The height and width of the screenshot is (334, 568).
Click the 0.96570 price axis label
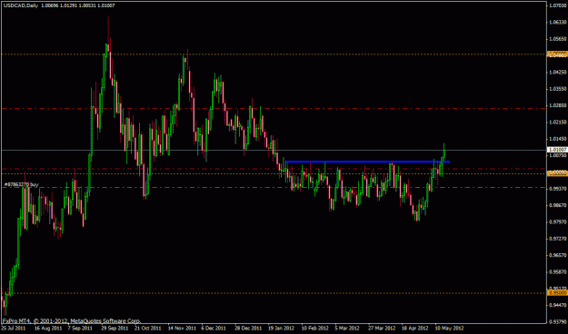558,256
